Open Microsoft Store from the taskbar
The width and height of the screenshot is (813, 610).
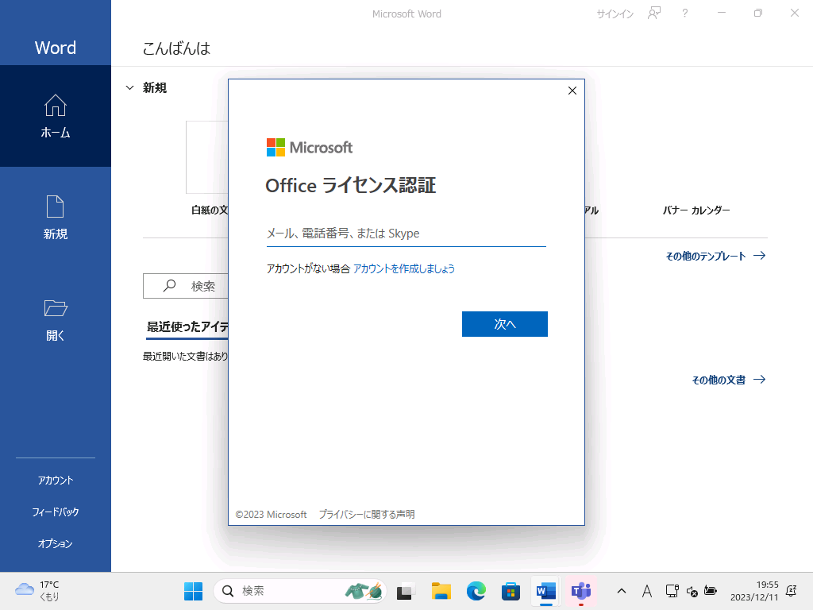click(511, 591)
